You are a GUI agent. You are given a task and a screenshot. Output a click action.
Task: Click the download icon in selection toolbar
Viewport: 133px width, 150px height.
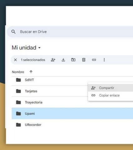[63, 60]
